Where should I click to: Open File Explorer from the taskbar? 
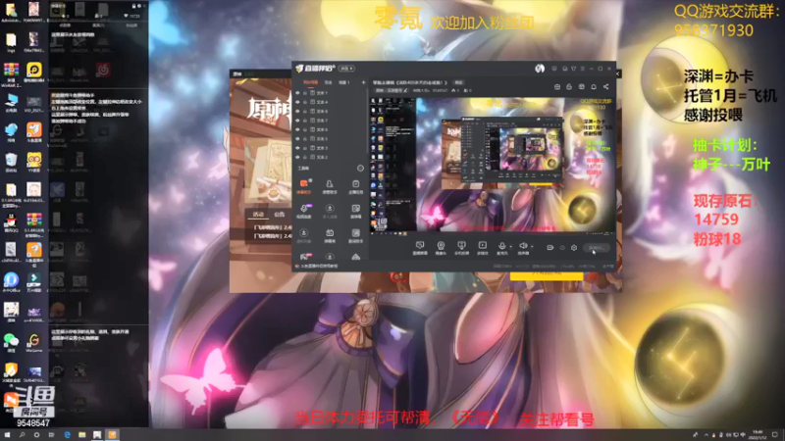pyautogui.click(x=82, y=435)
